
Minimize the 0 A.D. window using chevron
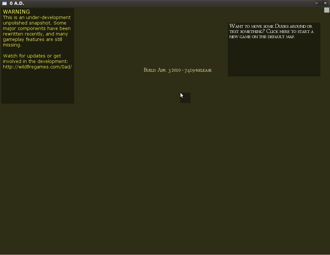pyautogui.click(x=316, y=3)
